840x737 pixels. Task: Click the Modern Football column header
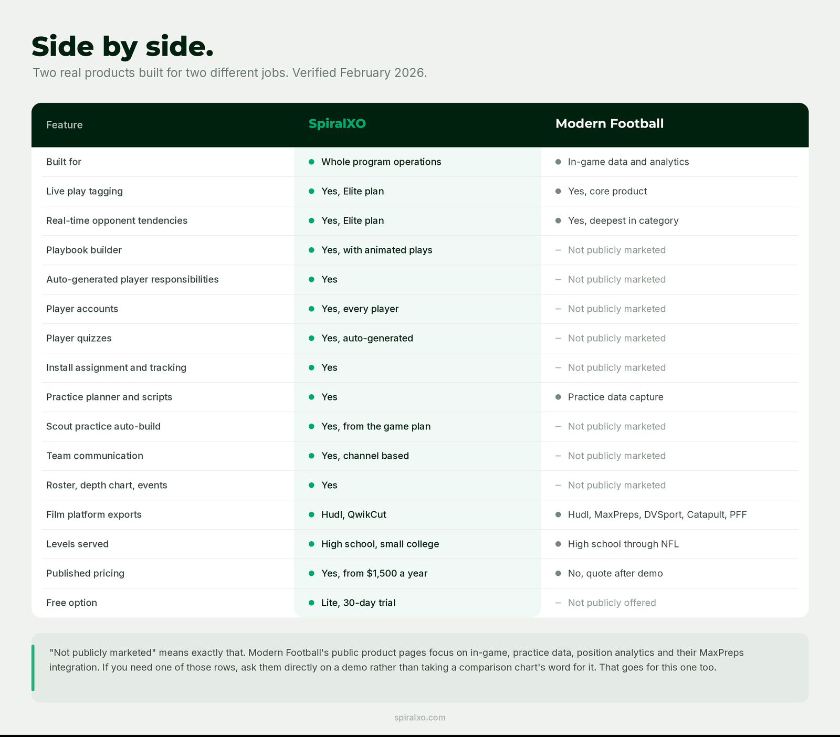[x=610, y=124]
